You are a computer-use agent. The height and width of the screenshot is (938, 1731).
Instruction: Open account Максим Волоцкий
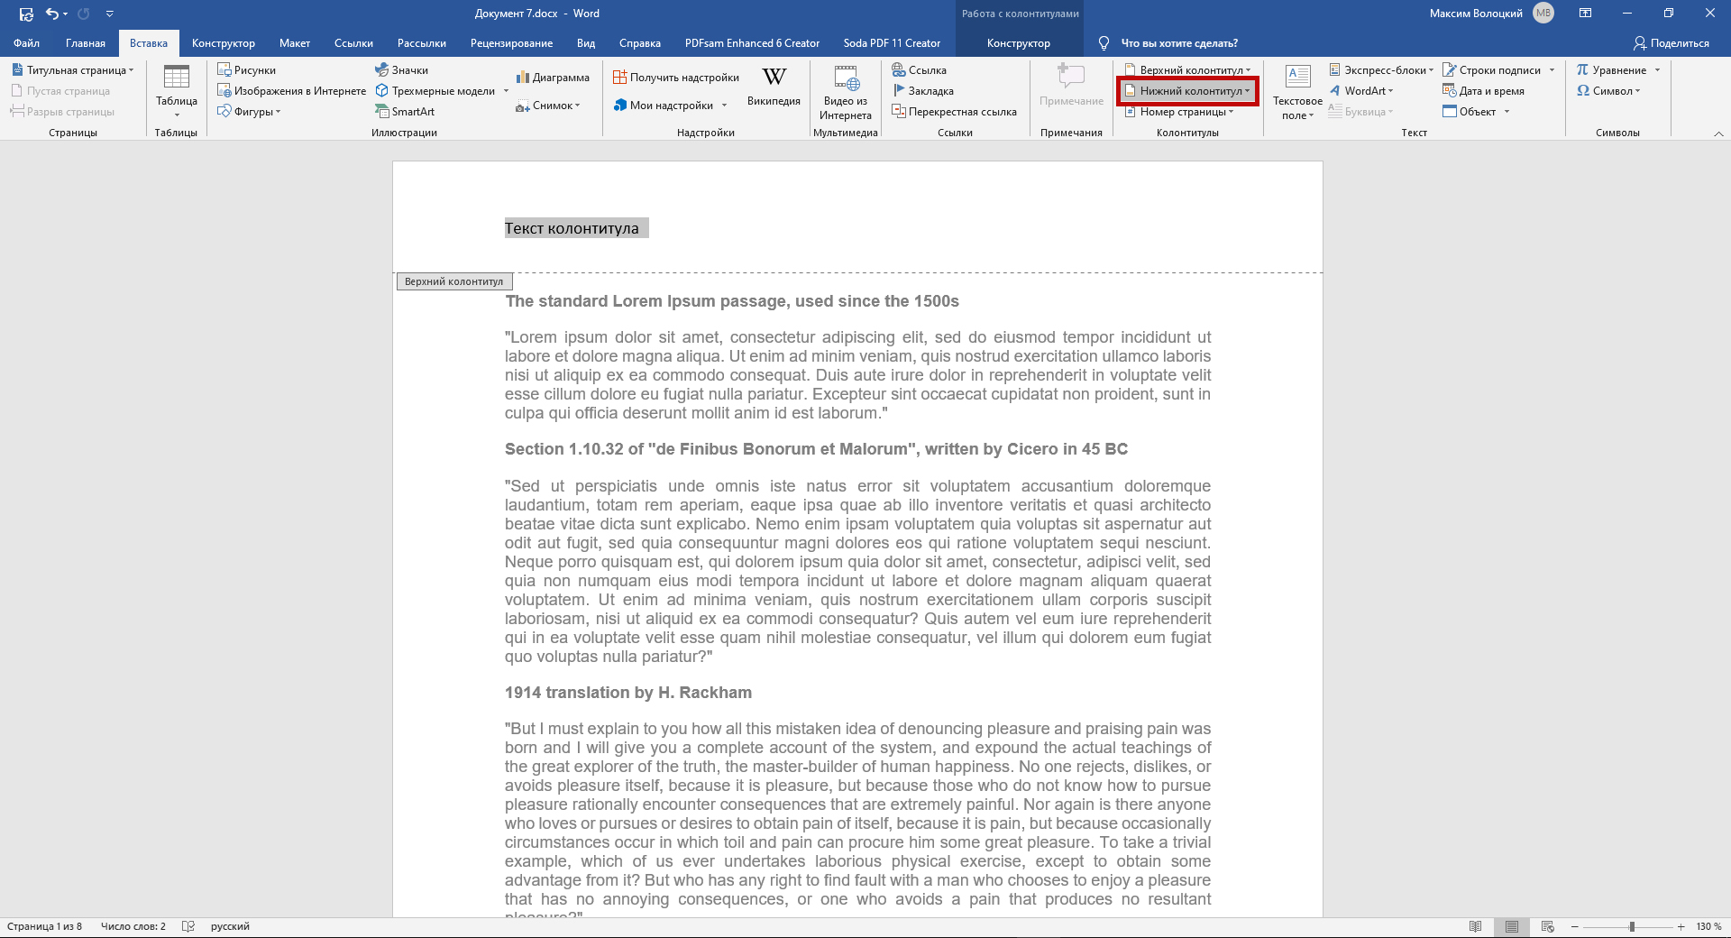(x=1491, y=13)
